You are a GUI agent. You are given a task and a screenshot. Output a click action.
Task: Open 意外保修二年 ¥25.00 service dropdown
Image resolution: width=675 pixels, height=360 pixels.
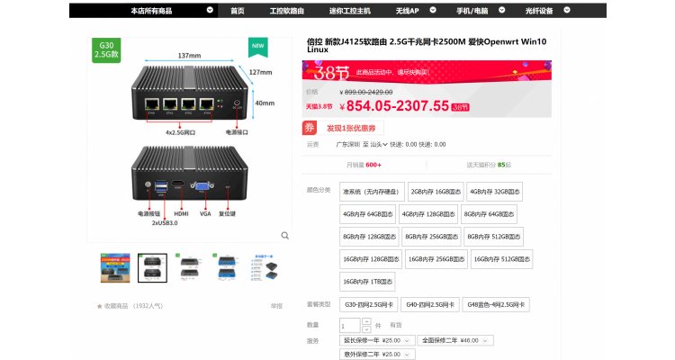tap(377, 355)
